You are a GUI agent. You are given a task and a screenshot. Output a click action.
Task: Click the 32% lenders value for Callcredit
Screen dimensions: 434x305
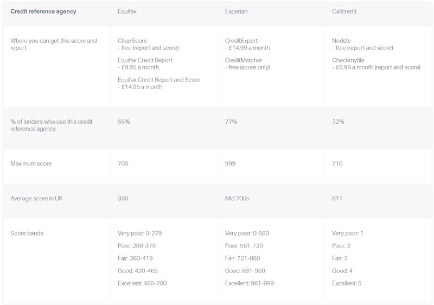point(338,122)
